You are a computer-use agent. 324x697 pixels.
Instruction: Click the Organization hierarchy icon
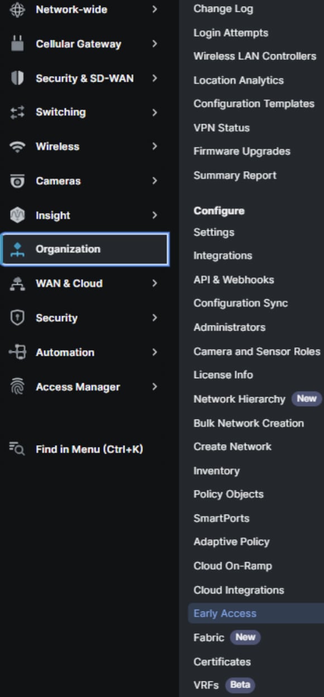point(18,250)
